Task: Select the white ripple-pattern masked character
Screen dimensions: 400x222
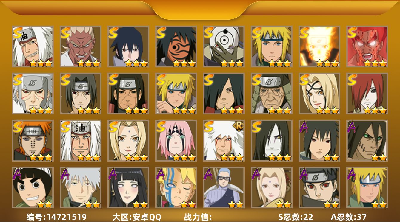Action: pyautogui.click(x=224, y=46)
